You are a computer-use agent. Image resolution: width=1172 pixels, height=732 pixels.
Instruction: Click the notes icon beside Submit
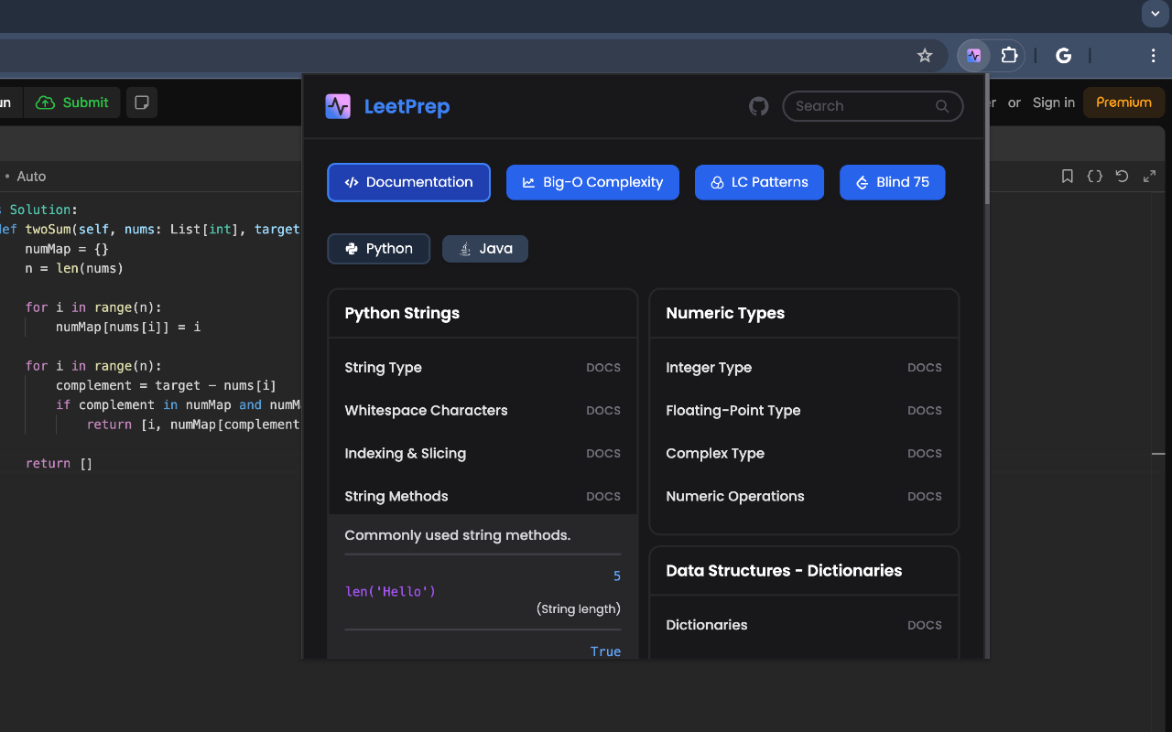point(142,102)
